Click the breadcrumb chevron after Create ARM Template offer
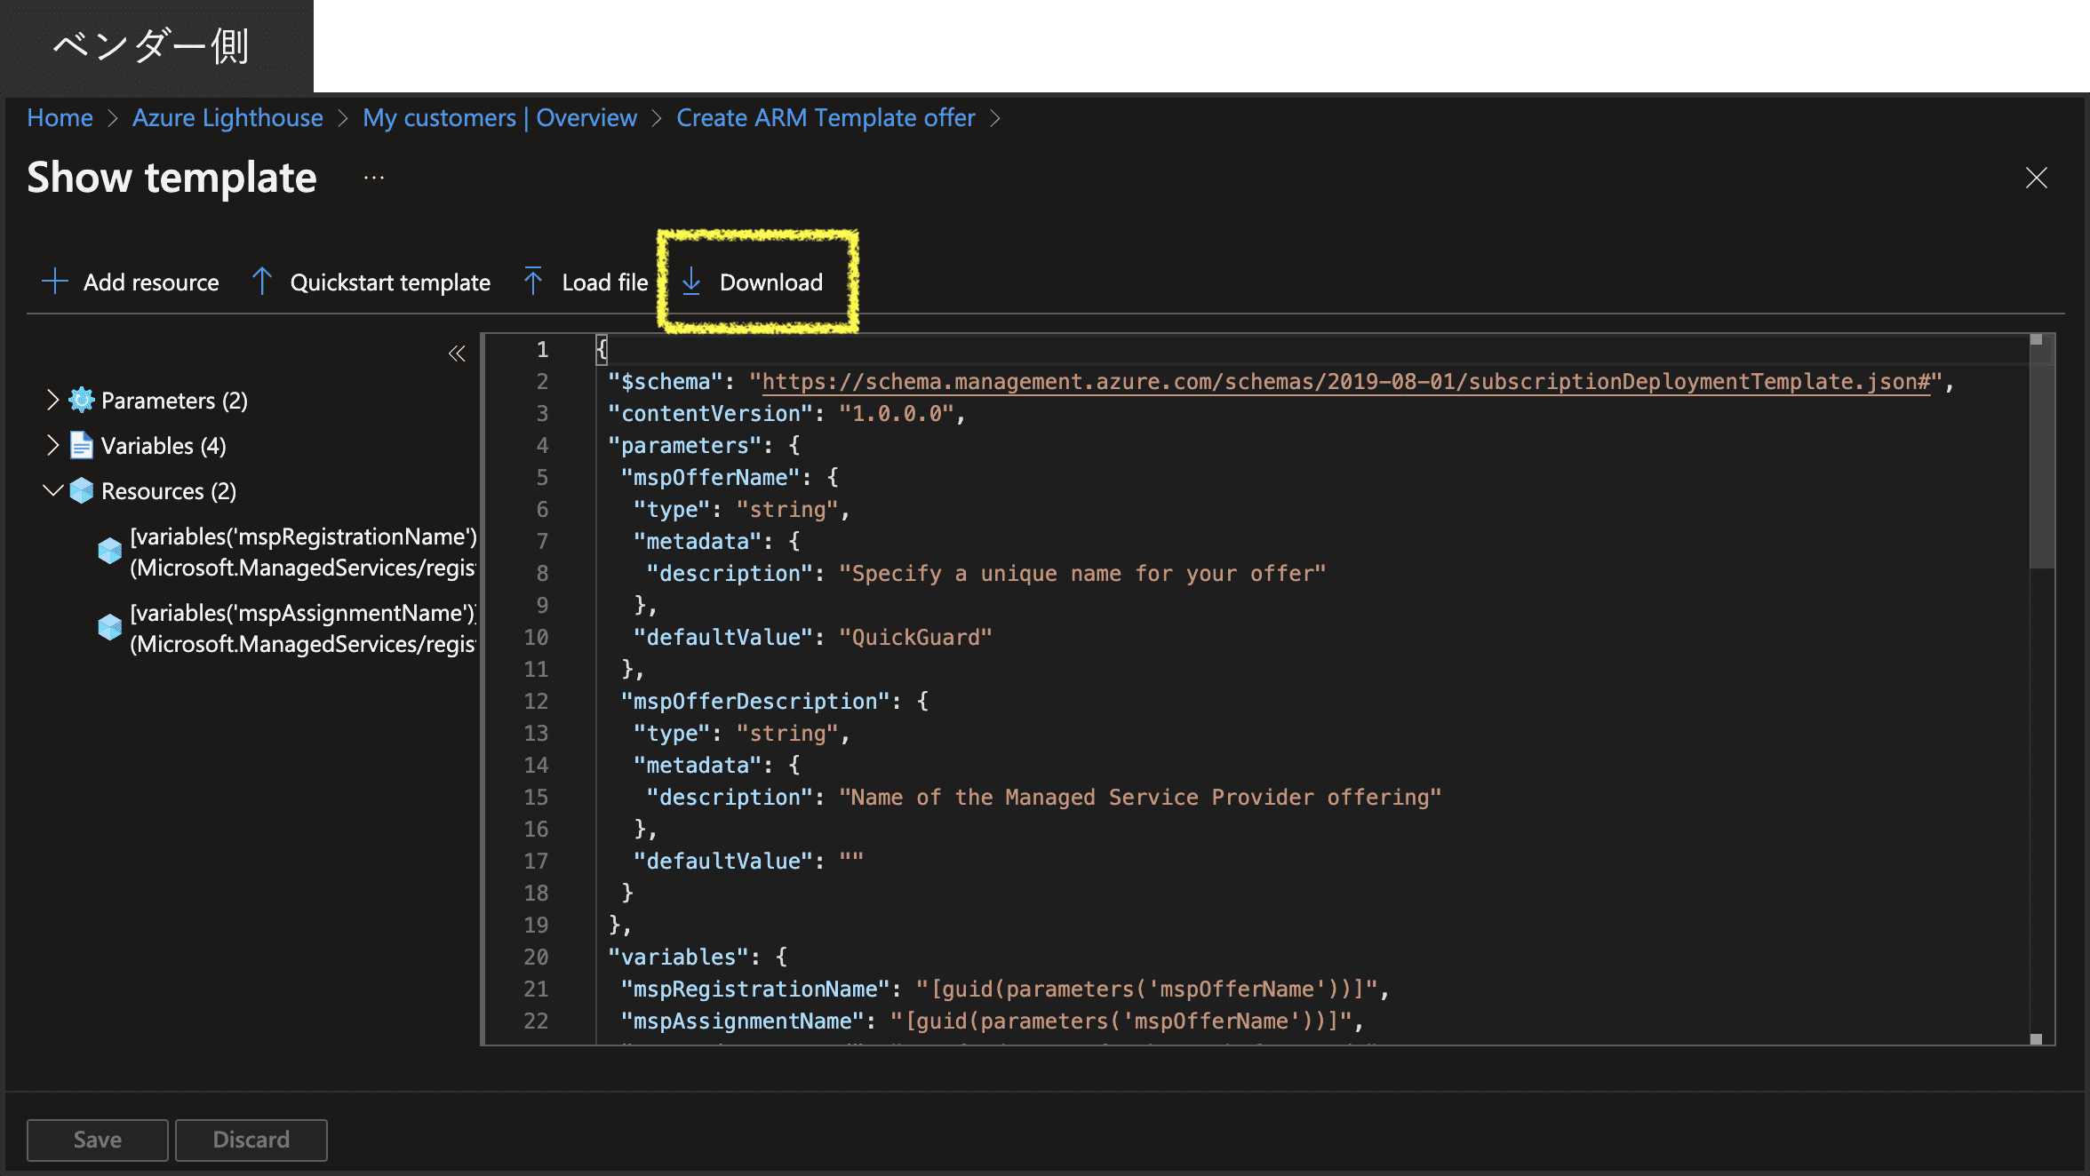The height and width of the screenshot is (1176, 2090). (x=995, y=118)
